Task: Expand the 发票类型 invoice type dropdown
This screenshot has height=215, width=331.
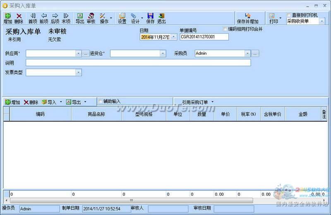Action: coord(78,72)
